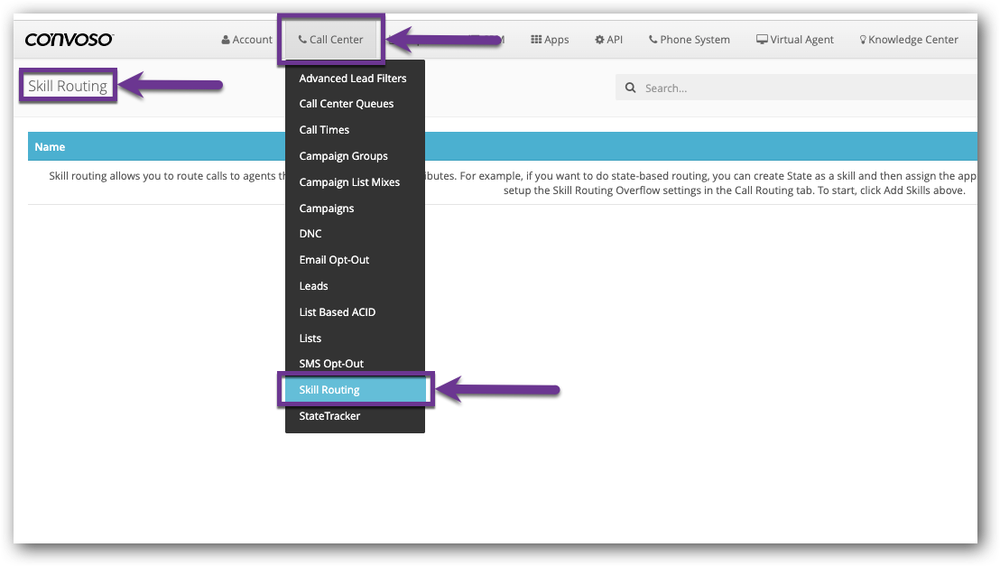Viewport: 1000px width, 566px height.
Task: Click the search magnifier icon
Action: click(630, 88)
